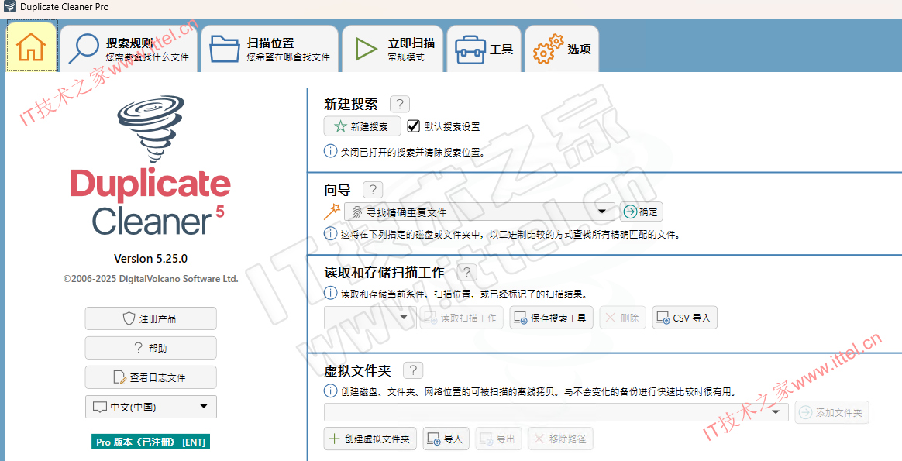Click the green play icon on 立即扫描

click(366, 48)
